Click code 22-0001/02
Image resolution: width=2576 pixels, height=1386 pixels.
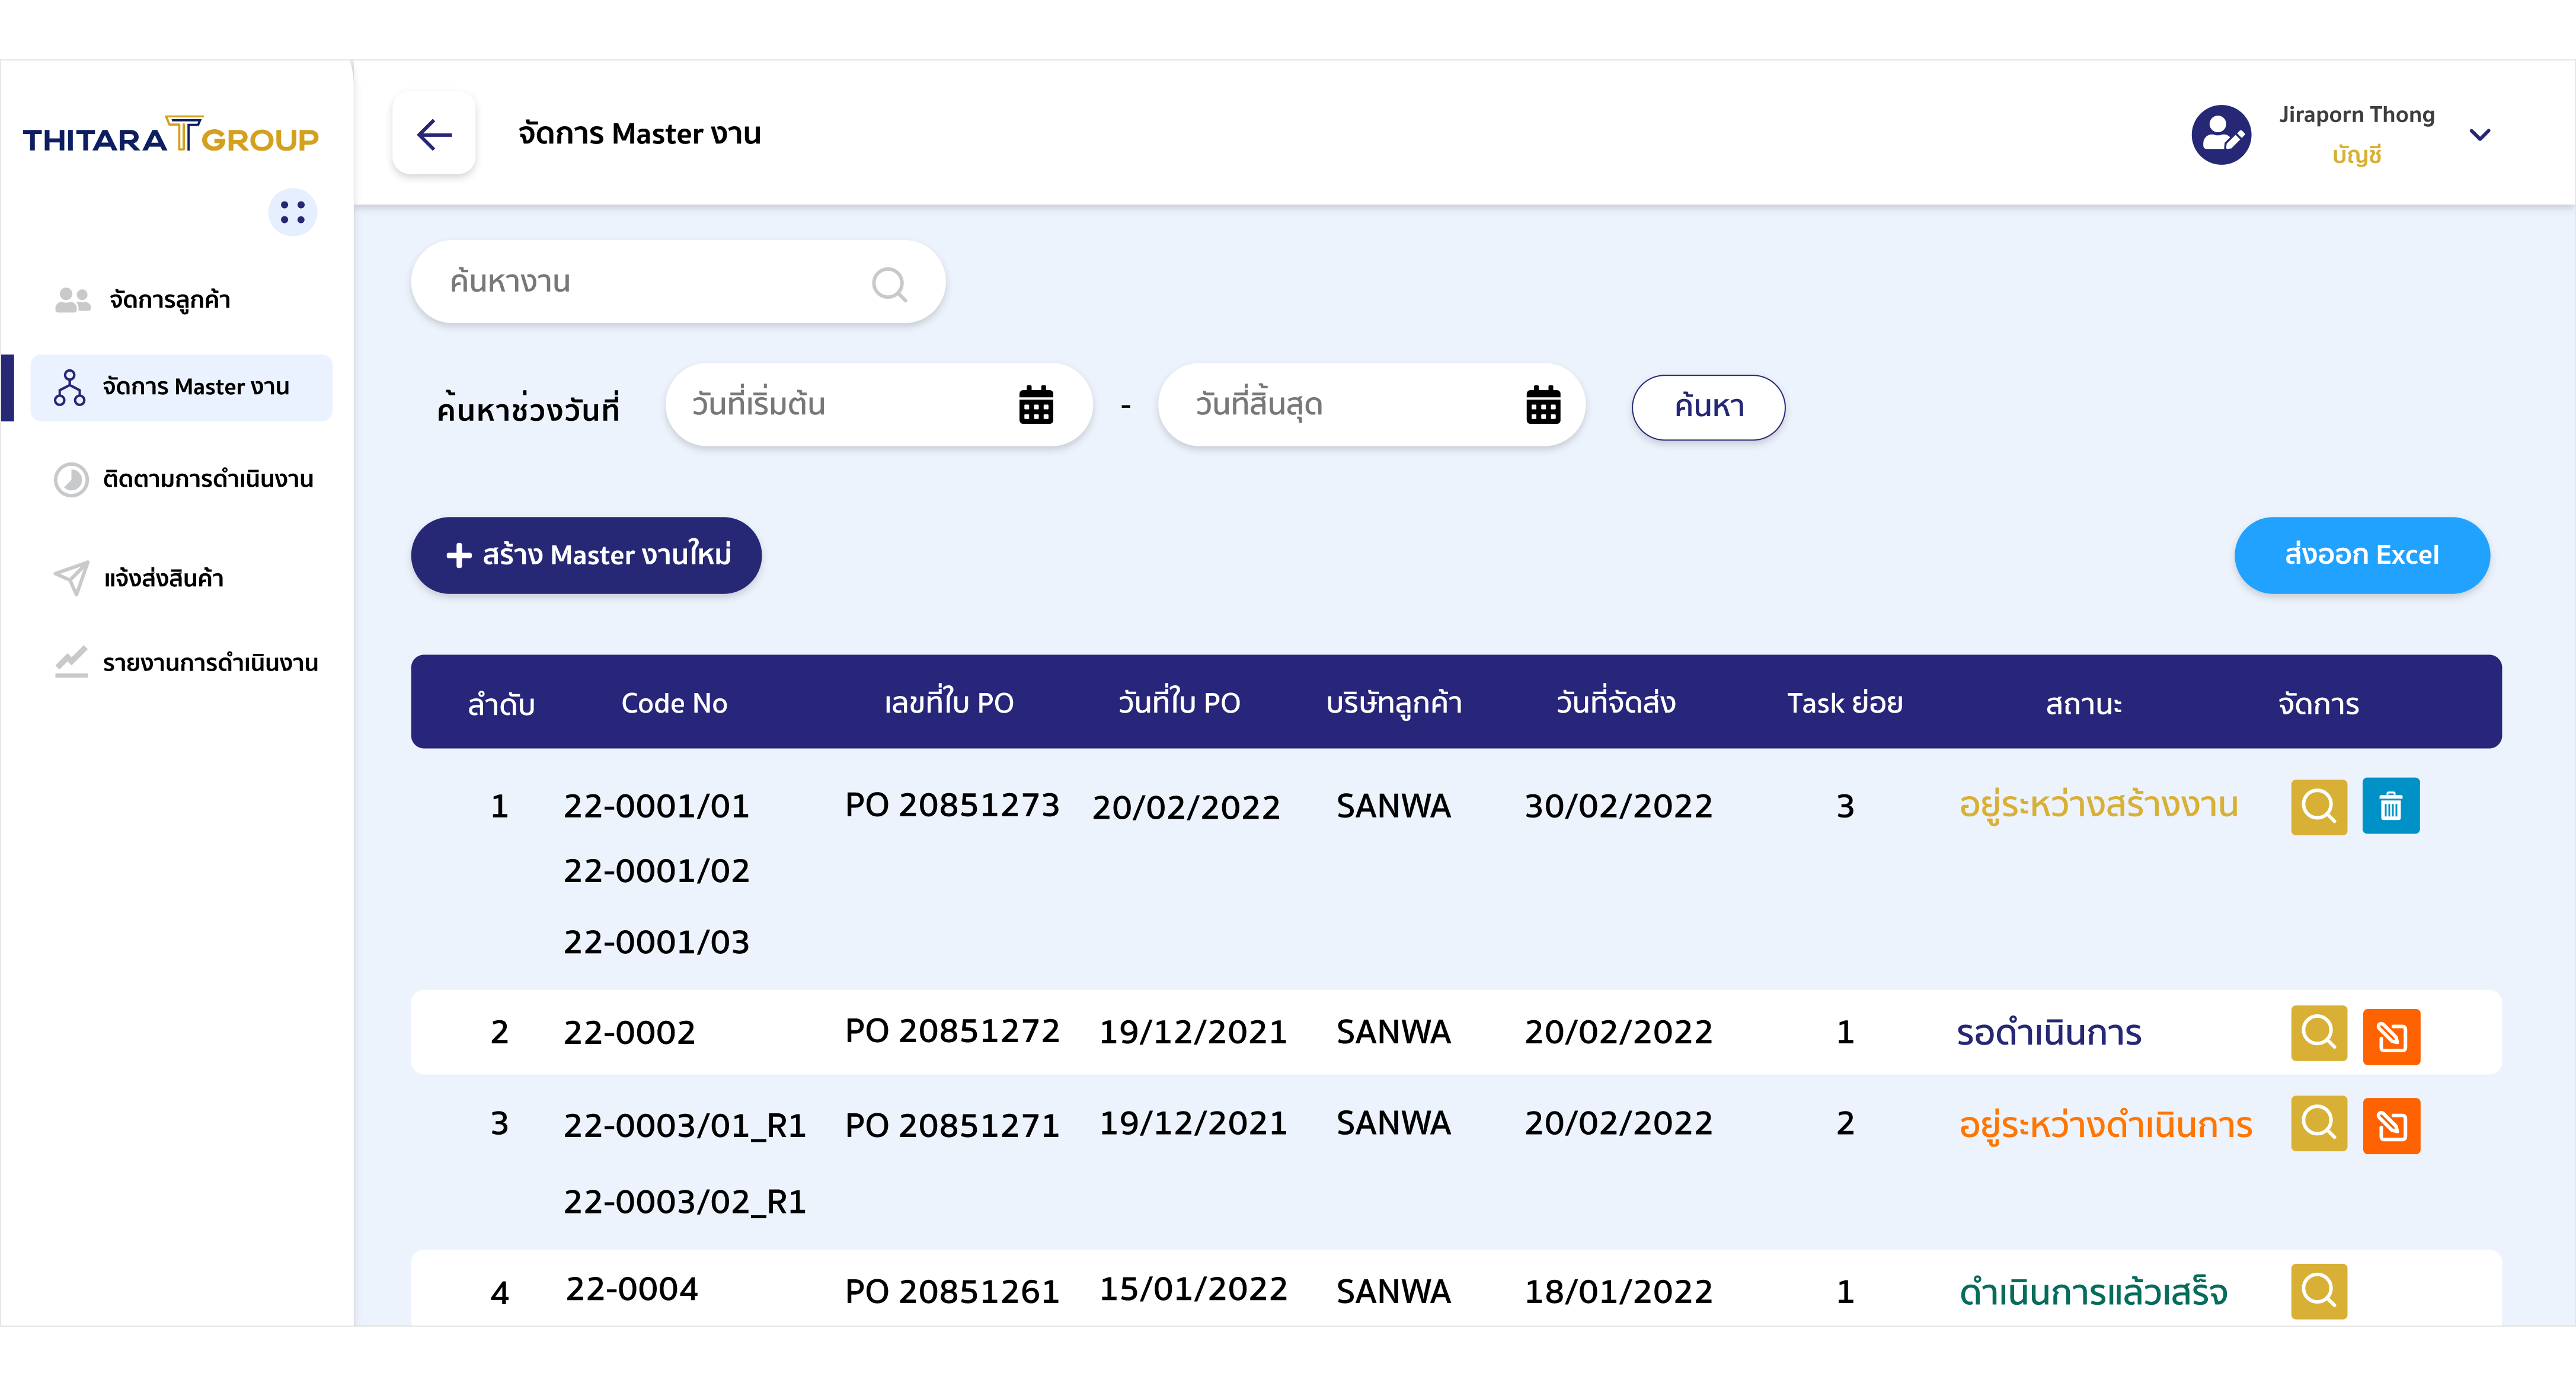(x=656, y=871)
